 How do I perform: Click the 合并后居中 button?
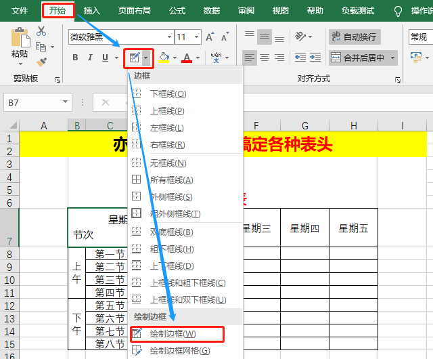[358, 58]
